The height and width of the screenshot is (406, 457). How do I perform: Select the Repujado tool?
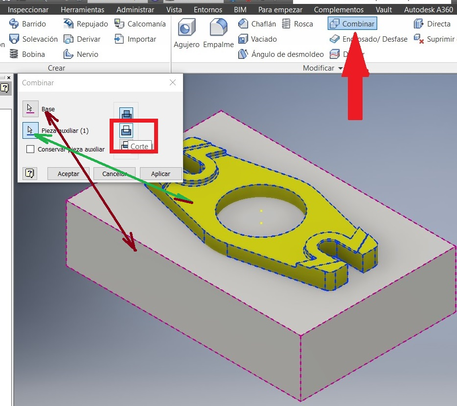tap(86, 24)
